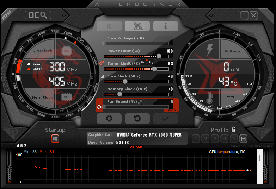This screenshot has width=276, height=189.
Task: Click the lightning bolt voltage icon
Action: pos(210,50)
